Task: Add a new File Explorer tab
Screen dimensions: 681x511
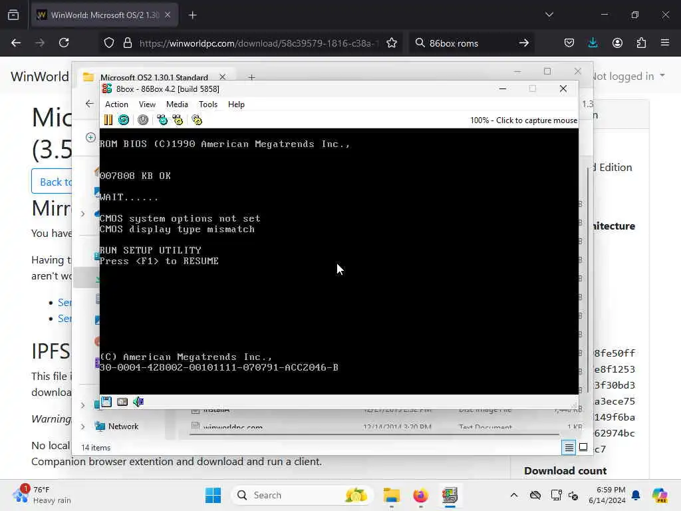Action: (x=251, y=77)
